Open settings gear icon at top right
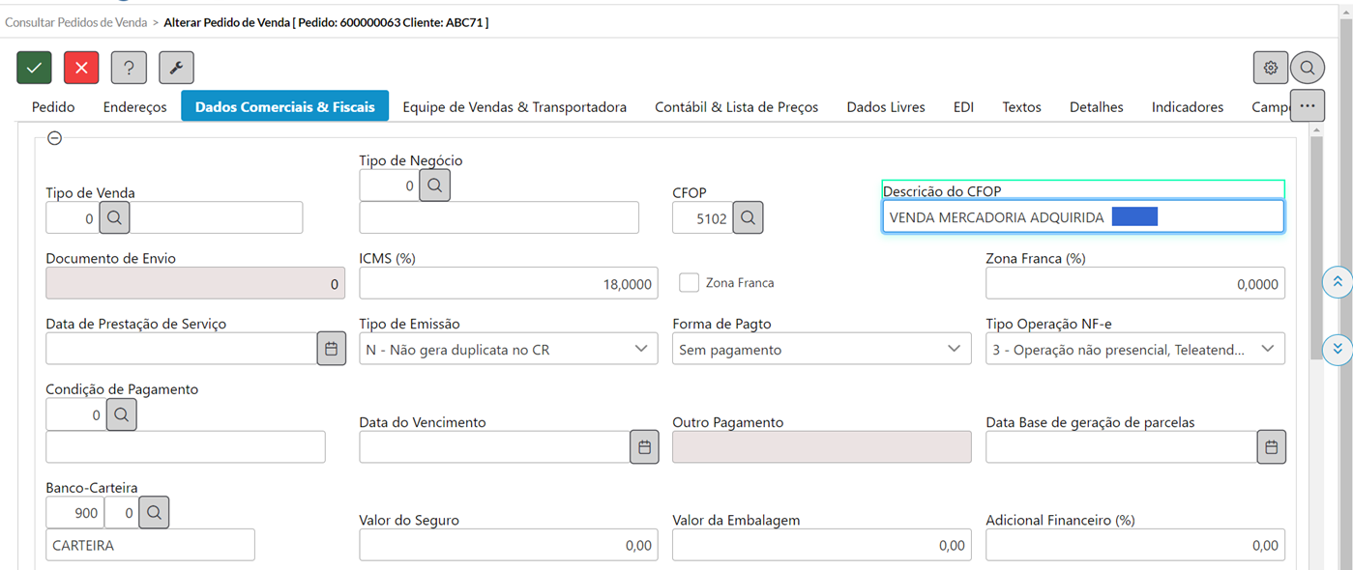Viewport: 1353px width, 570px height. coord(1271,68)
